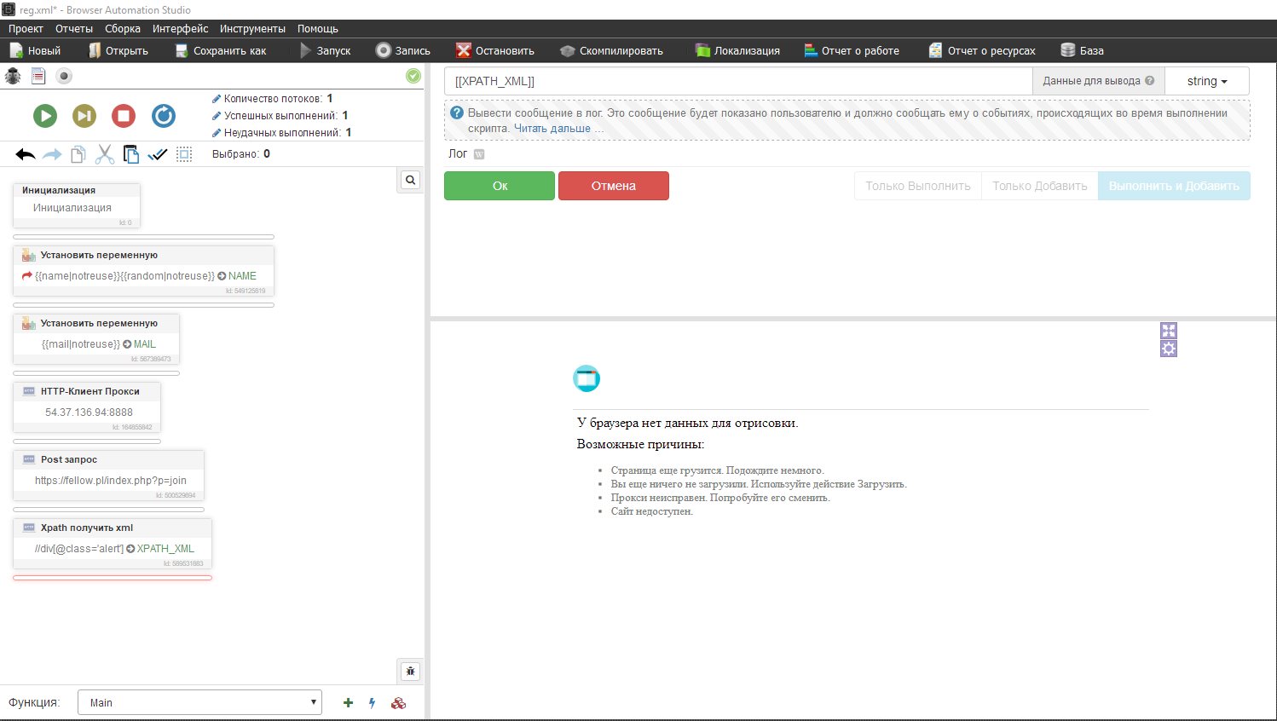Toggle the small Лог option icon
This screenshot has width=1277, height=721.
pyautogui.click(x=479, y=154)
